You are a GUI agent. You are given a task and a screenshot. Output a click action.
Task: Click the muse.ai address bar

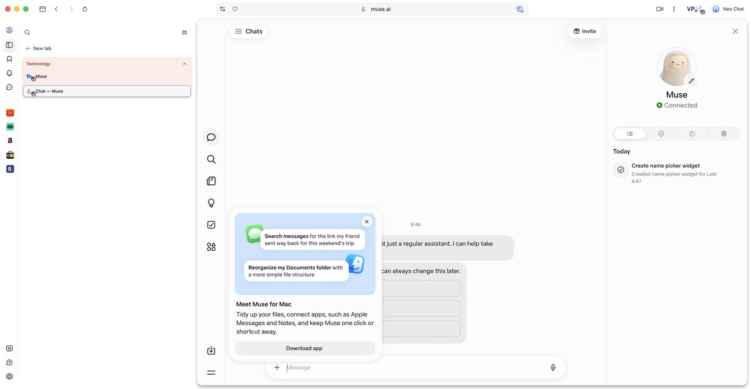pyautogui.click(x=372, y=9)
